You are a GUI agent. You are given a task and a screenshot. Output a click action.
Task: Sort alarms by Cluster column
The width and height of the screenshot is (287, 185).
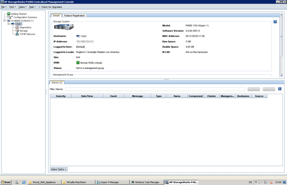[x=211, y=96]
